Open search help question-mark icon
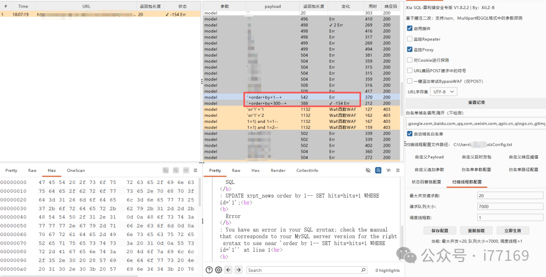This screenshot has width=546, height=277. pos(209,270)
